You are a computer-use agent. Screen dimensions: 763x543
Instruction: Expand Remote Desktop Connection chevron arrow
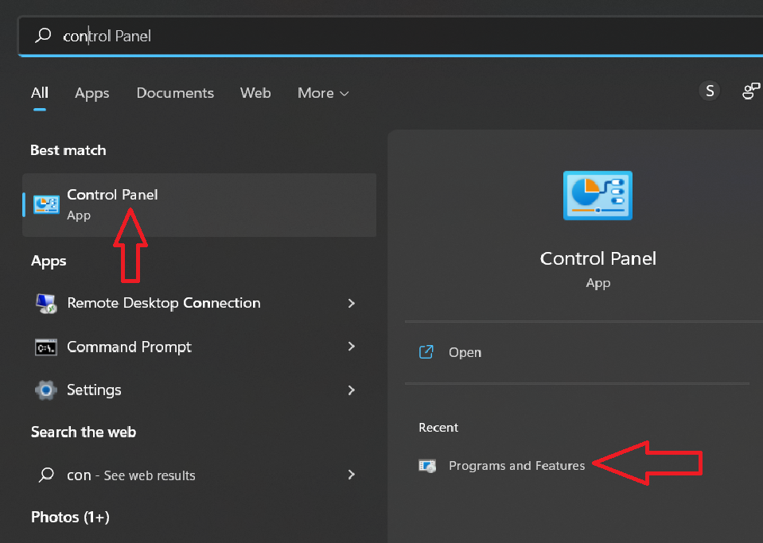[x=352, y=304]
